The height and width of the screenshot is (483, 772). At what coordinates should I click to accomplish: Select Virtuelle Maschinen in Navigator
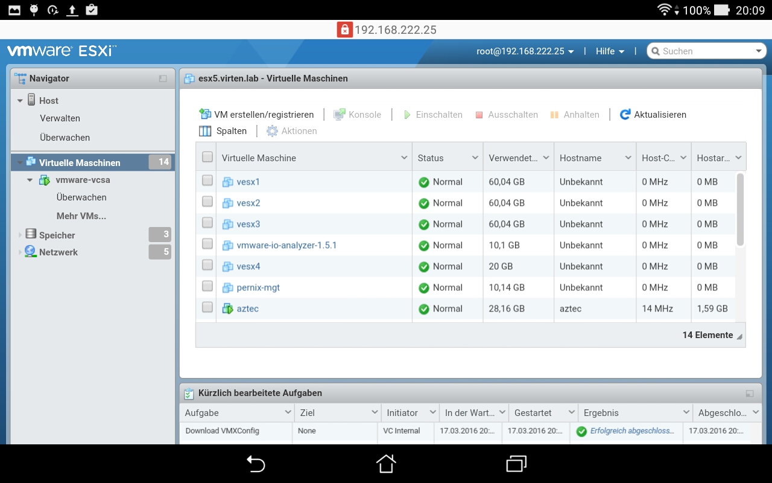click(x=93, y=162)
